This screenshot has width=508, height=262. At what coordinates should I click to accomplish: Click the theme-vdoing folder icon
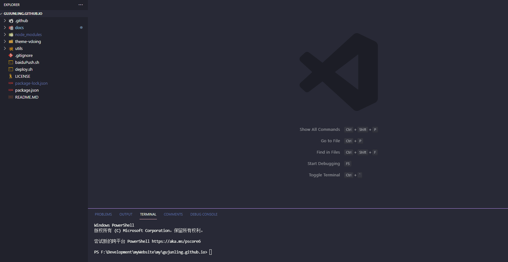pos(11,42)
